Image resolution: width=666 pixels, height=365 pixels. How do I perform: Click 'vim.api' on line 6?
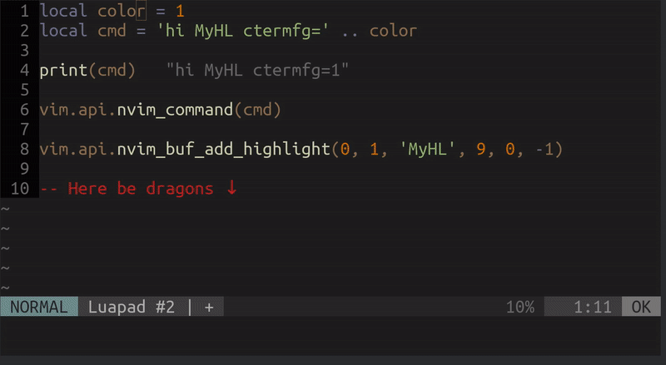coord(73,110)
